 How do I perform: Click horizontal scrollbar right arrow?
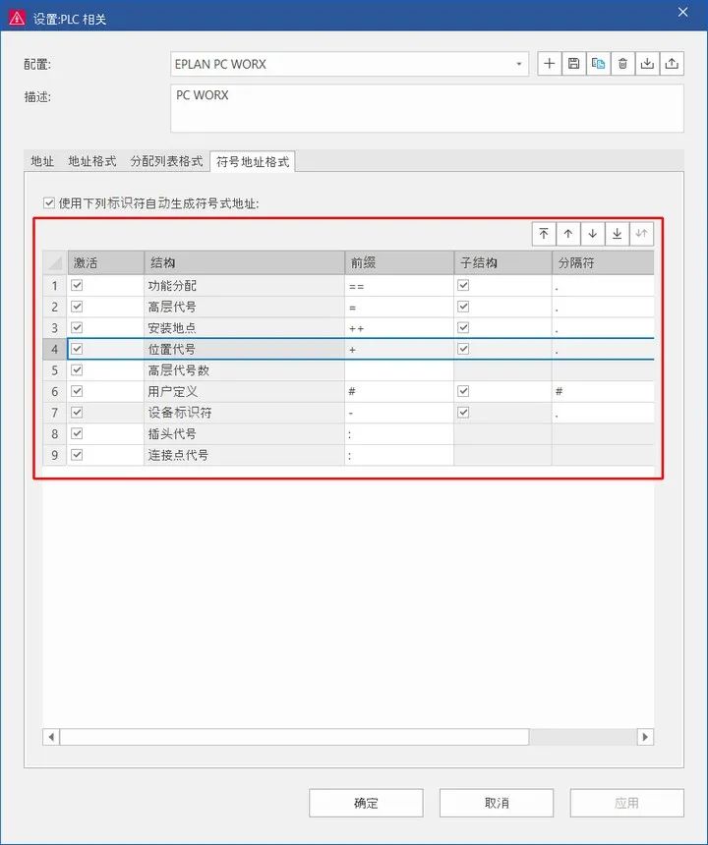(645, 737)
